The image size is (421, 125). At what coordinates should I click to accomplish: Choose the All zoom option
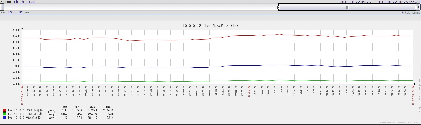tap(33, 2)
